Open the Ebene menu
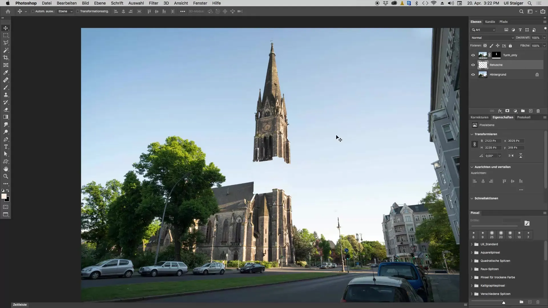 (x=100, y=3)
